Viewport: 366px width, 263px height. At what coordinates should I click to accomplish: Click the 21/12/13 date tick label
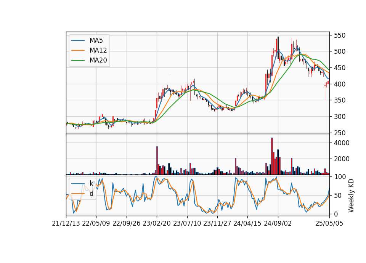pyautogui.click(x=66, y=223)
